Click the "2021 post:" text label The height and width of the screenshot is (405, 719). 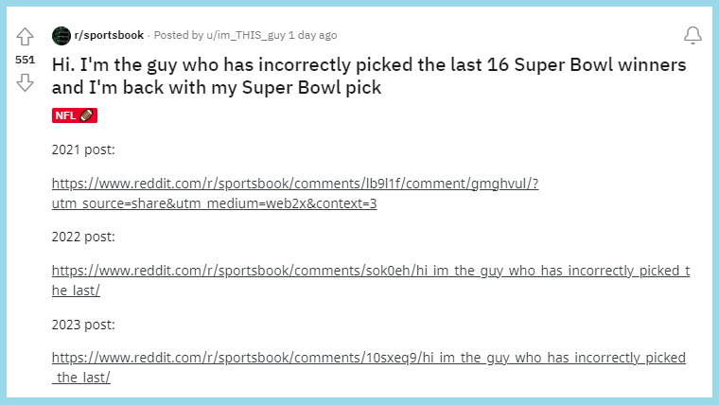(83, 149)
